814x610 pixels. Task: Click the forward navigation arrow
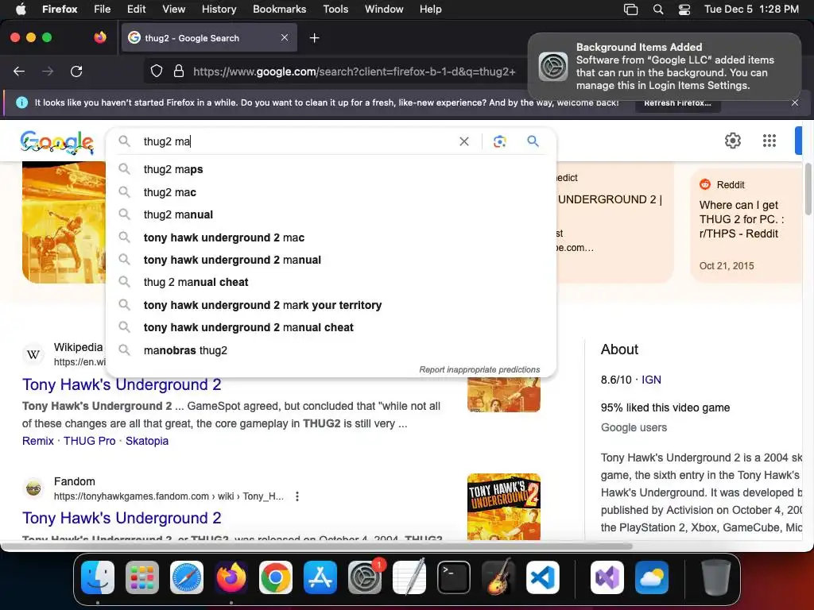pyautogui.click(x=48, y=71)
